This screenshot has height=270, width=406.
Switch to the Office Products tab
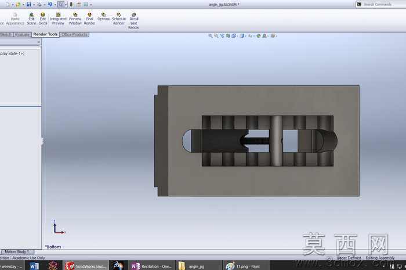(x=75, y=34)
